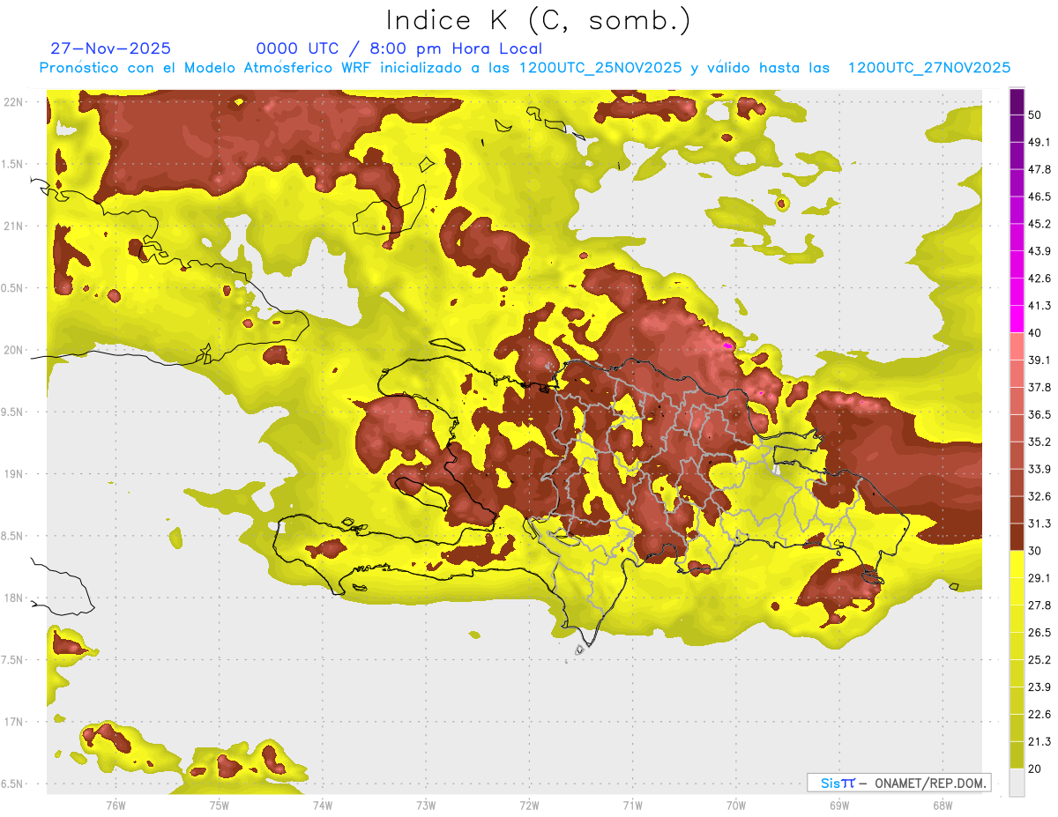Click the '19N' latitude label
This screenshot has width=1058, height=817.
point(13,473)
